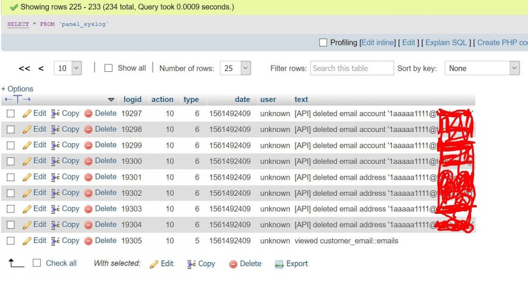Tick the Check all checkbox
528x281 pixels.
click(37, 263)
